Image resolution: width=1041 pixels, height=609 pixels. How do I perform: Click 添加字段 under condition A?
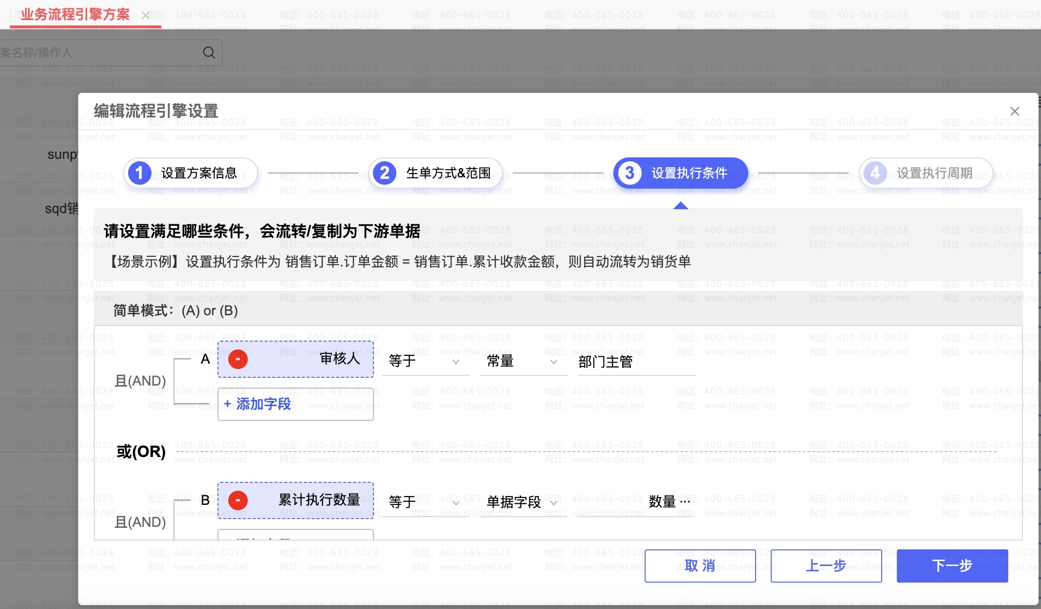click(x=296, y=404)
